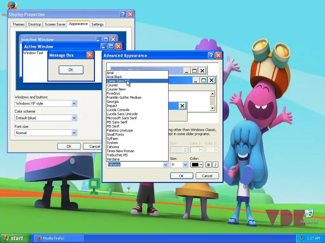Choose Trebuchet MS font

coord(137,155)
